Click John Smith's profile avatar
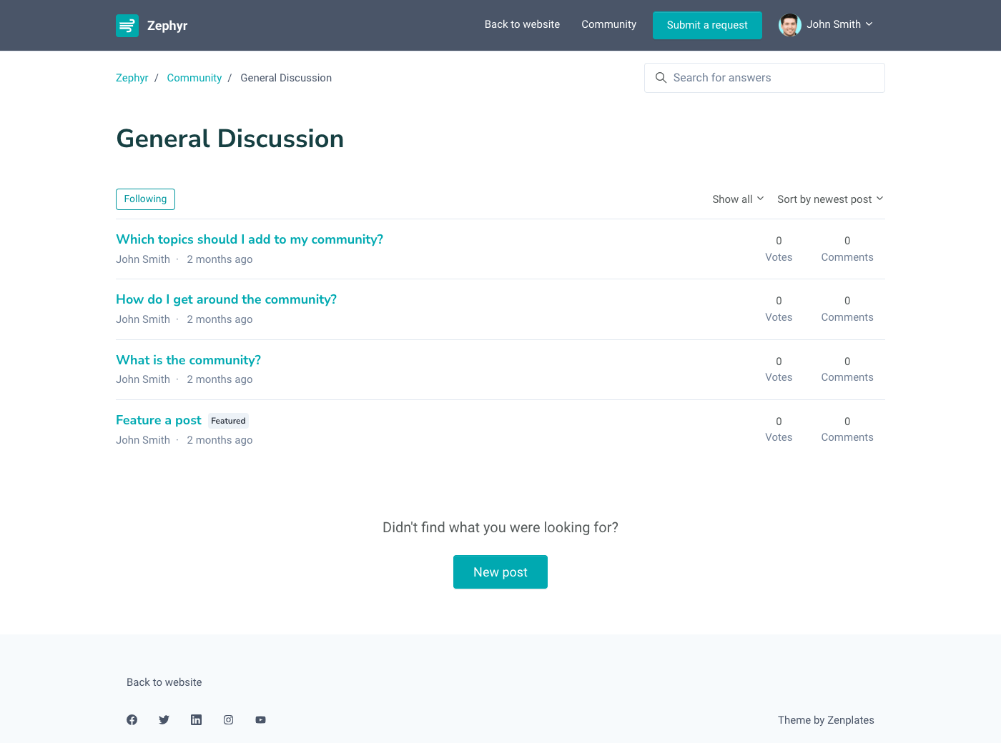The width and height of the screenshot is (1001, 743). pyautogui.click(x=789, y=25)
